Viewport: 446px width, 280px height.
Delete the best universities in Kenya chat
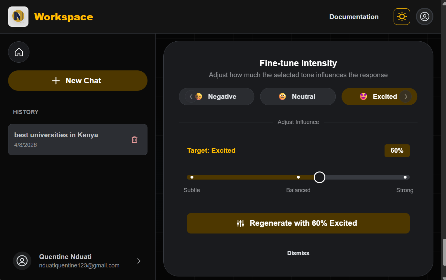[135, 140]
